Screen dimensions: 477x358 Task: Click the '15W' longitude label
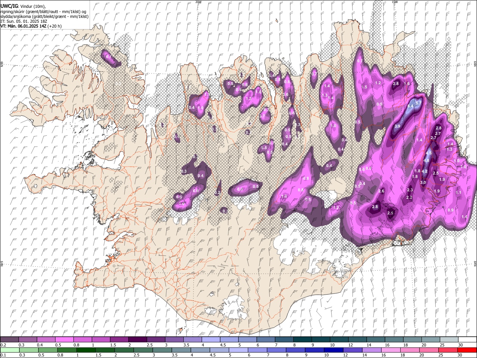click(x=394, y=2)
